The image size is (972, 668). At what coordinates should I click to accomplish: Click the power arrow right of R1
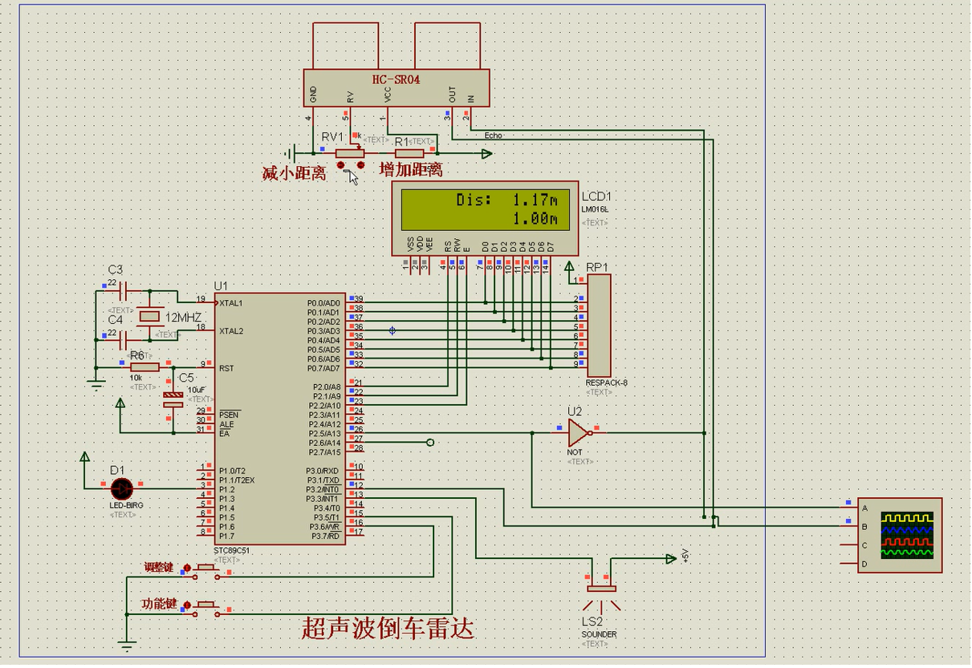coord(486,153)
